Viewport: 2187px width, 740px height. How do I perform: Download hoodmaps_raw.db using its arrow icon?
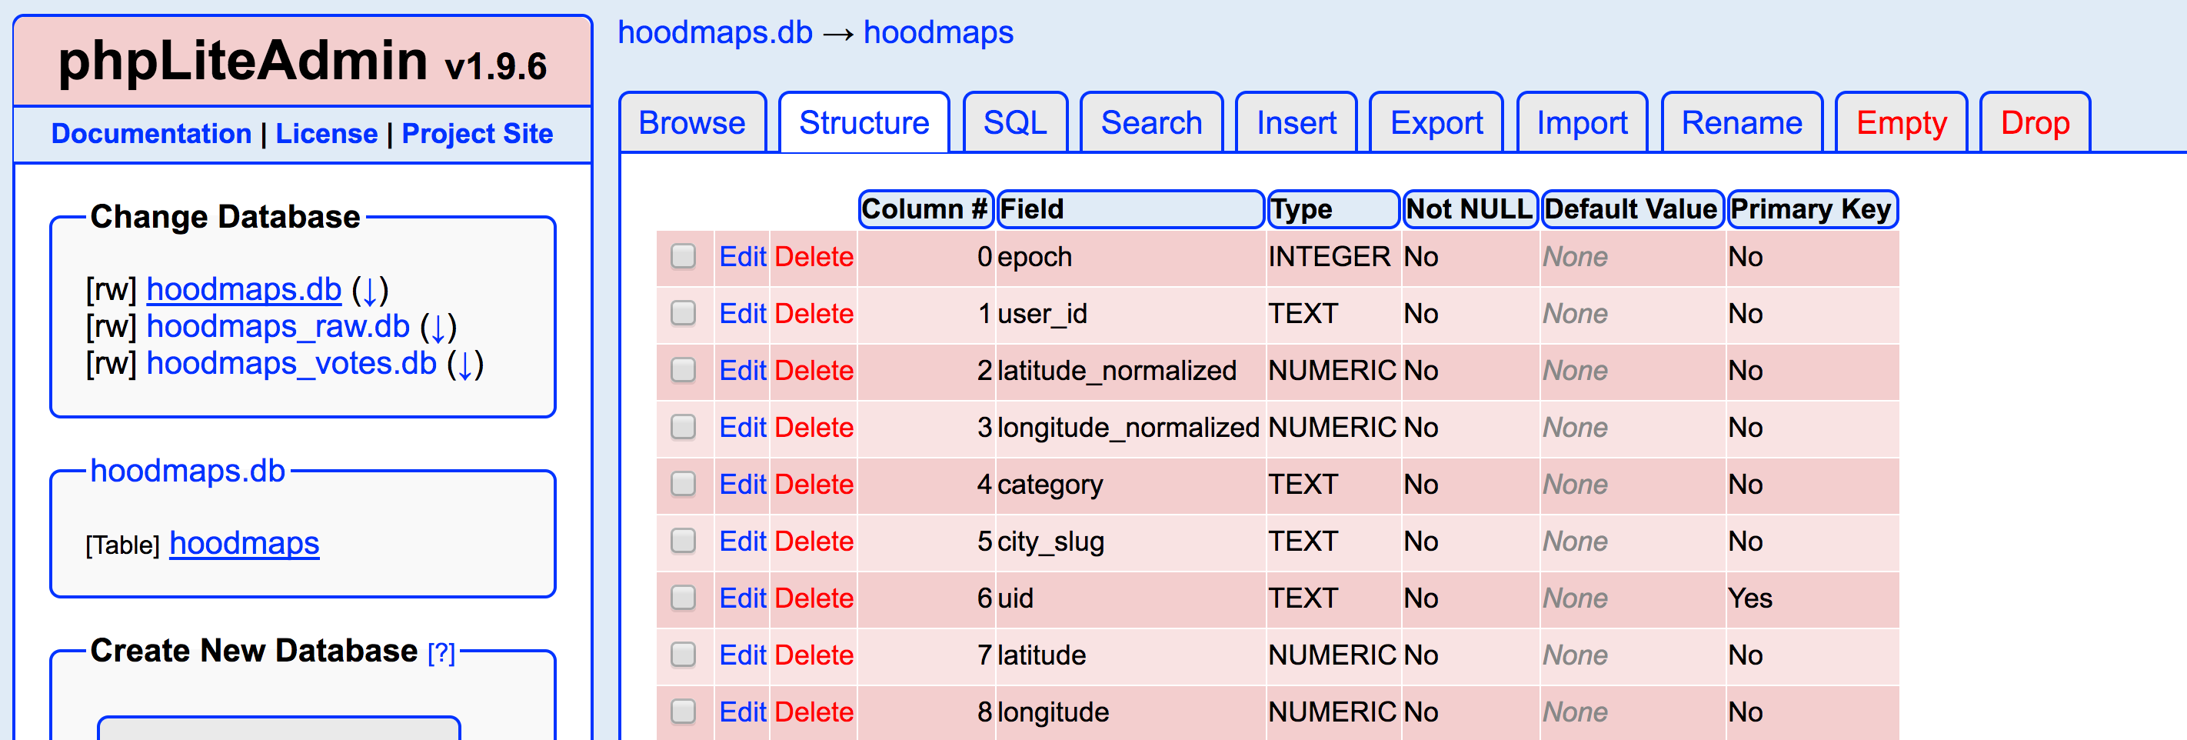(439, 327)
